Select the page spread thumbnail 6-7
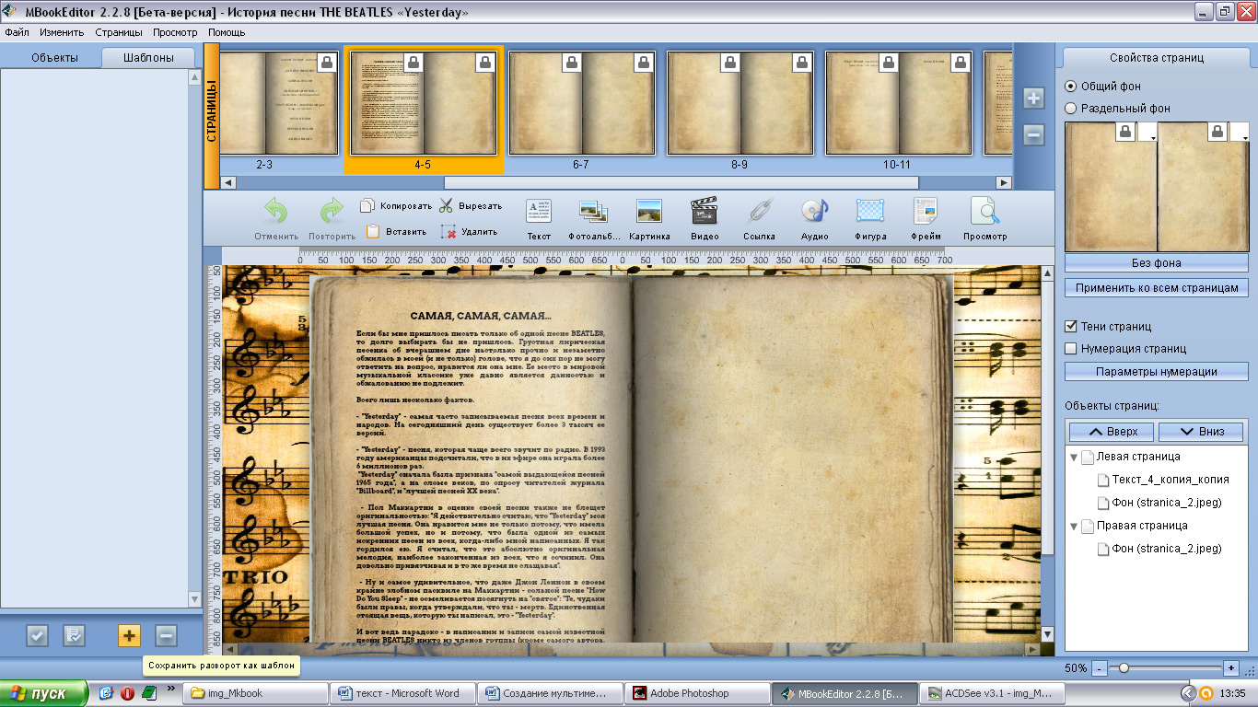 click(581, 103)
